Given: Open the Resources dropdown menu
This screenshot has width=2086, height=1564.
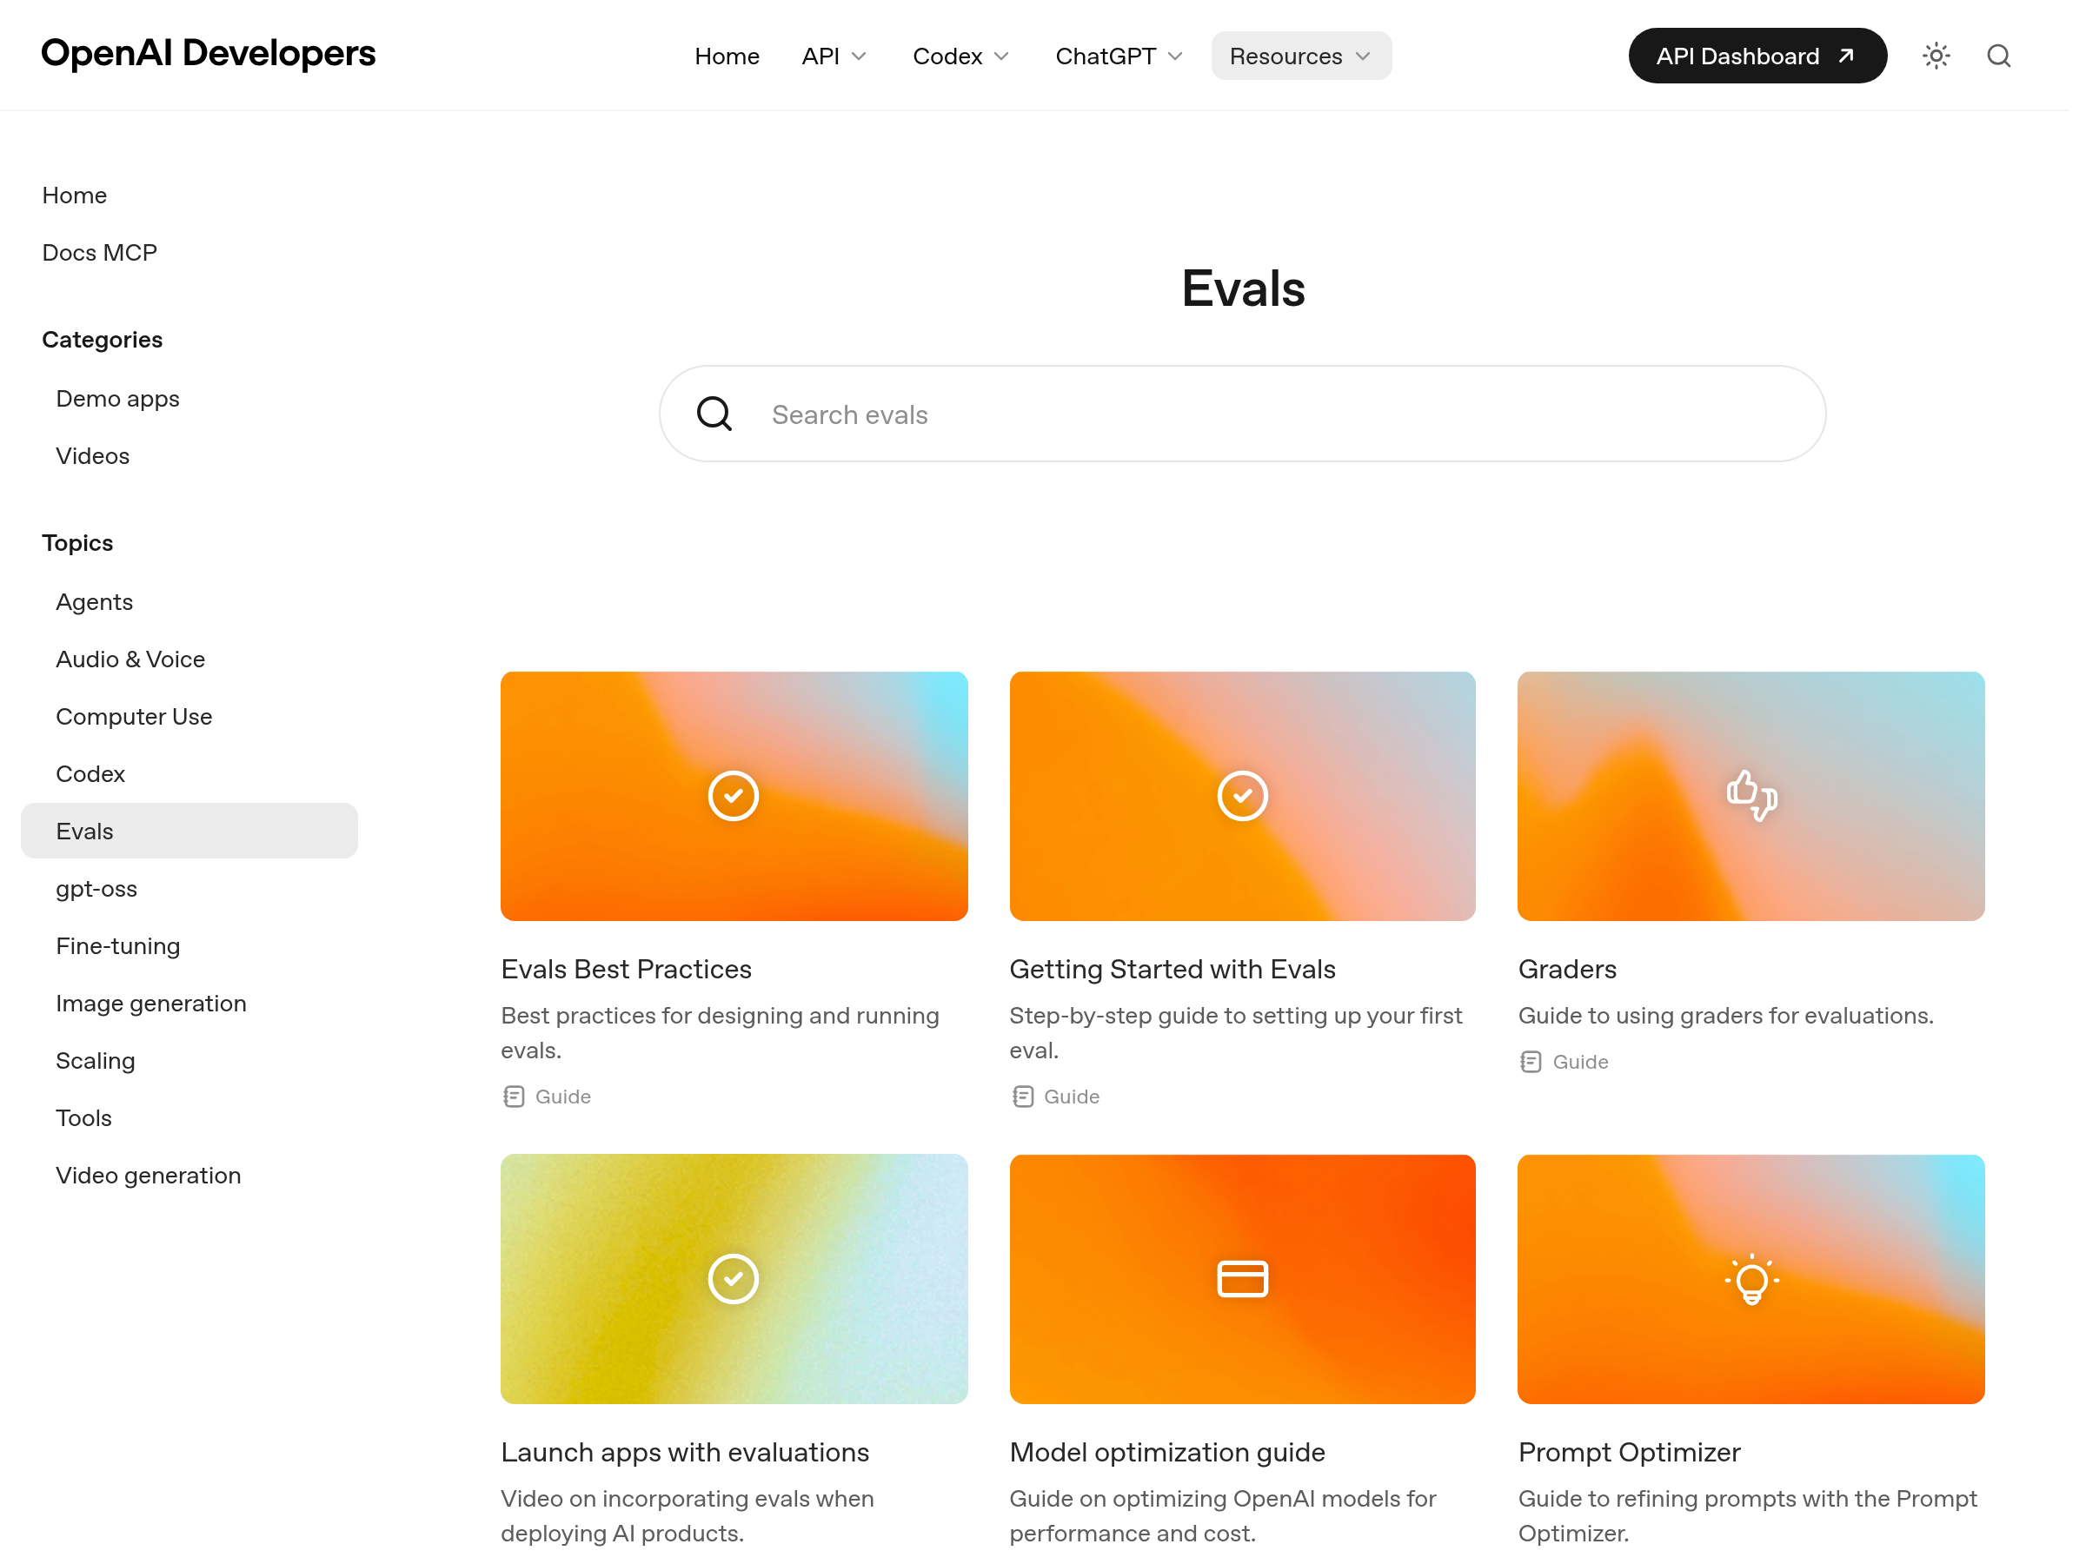Looking at the screenshot, I should [1300, 56].
